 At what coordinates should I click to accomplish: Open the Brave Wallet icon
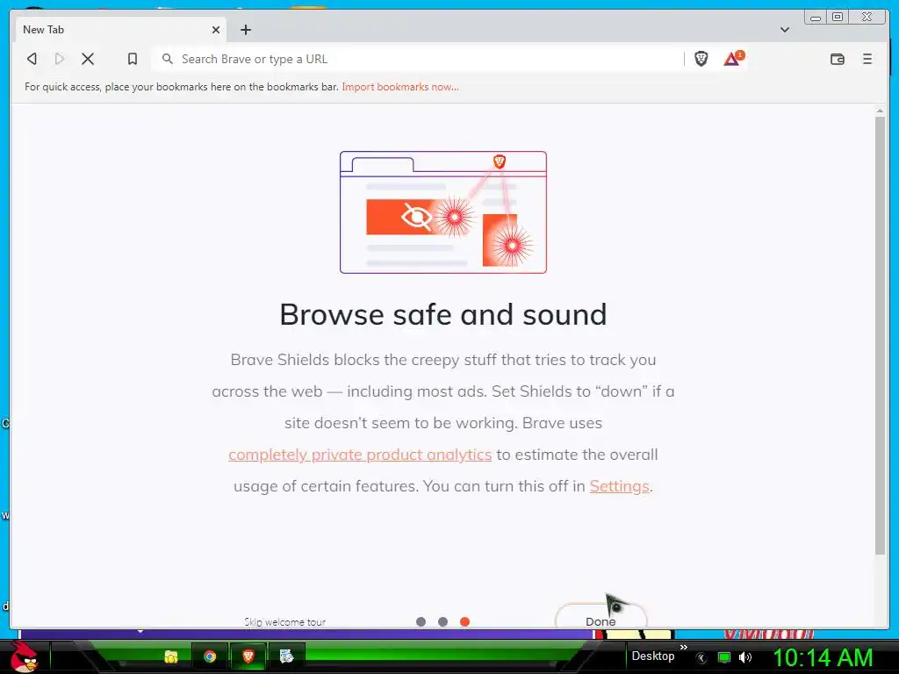[x=837, y=59]
